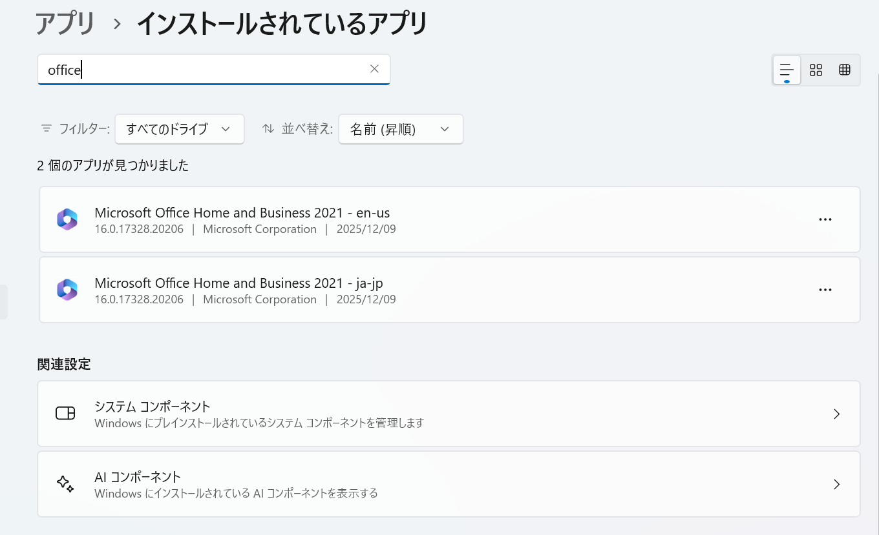This screenshot has height=535, width=879.
Task: Click the sort arrows icon beside 並べ替え
Action: tap(268, 128)
